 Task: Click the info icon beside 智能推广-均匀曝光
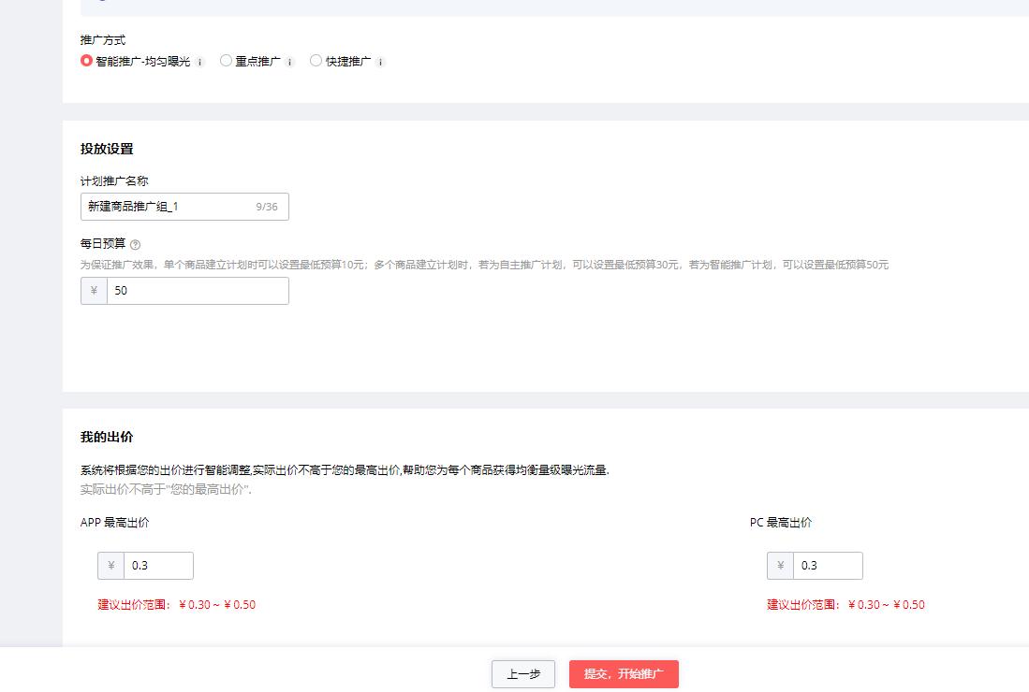pyautogui.click(x=199, y=62)
